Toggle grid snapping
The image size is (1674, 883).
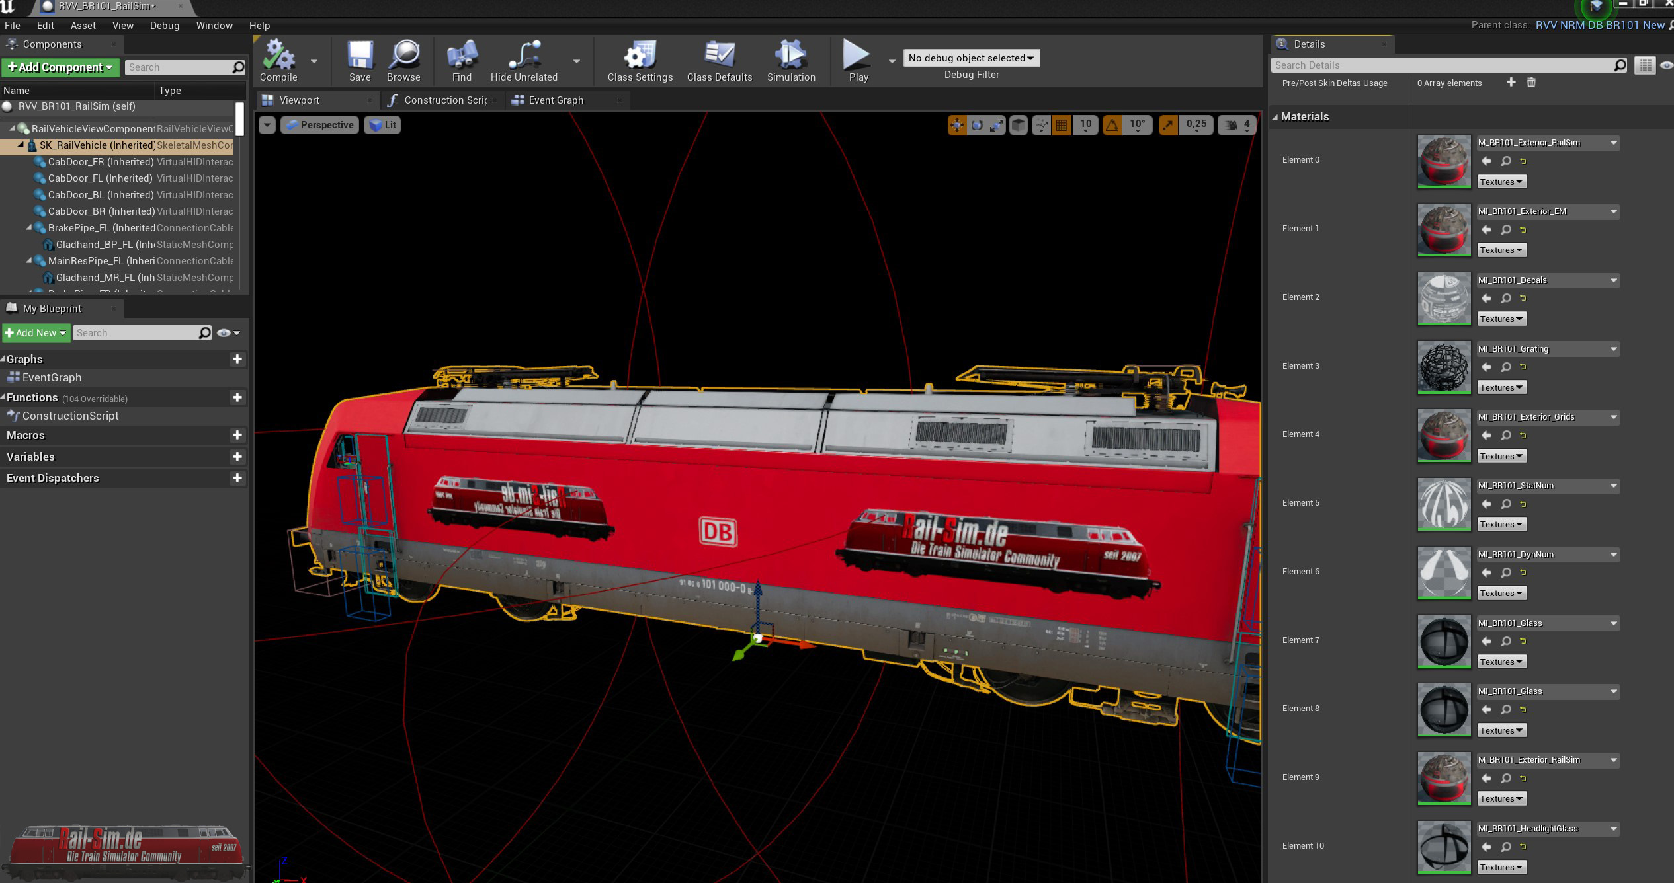point(1062,125)
